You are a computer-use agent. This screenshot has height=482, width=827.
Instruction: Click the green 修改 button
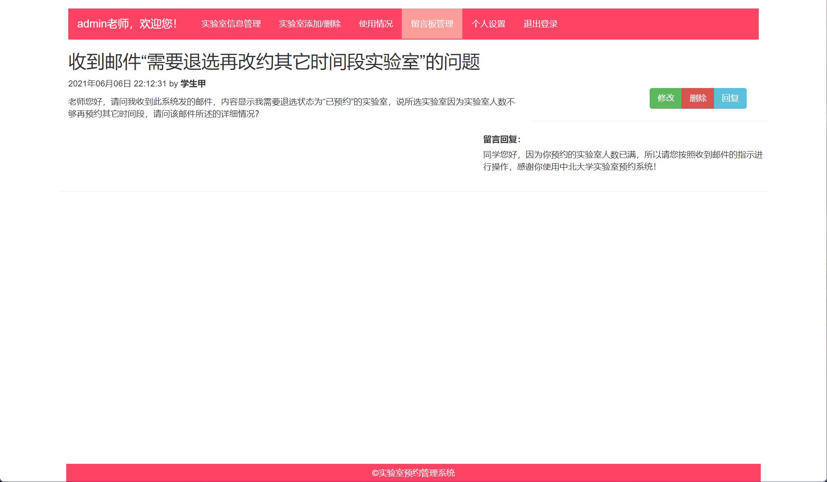(x=665, y=98)
